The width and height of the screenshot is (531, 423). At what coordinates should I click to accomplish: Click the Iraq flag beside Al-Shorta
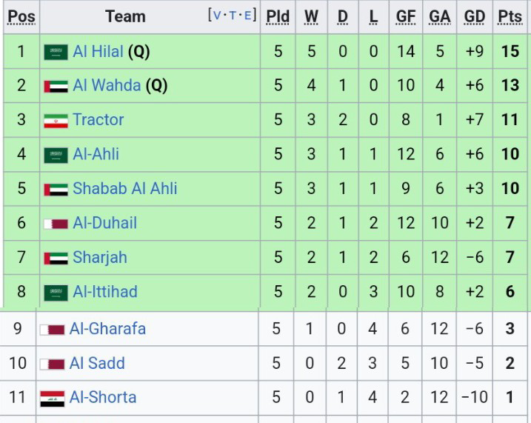[x=52, y=398]
